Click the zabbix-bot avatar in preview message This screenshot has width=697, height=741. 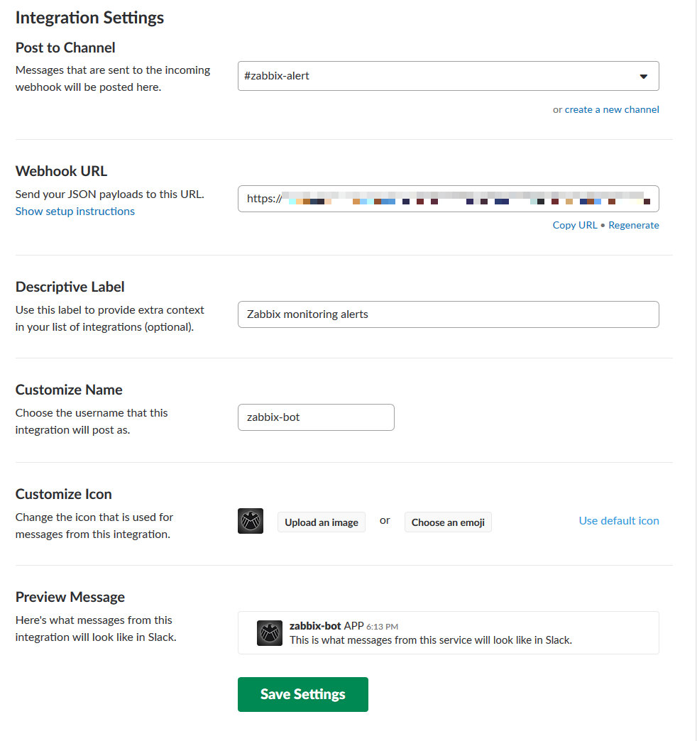coord(269,633)
